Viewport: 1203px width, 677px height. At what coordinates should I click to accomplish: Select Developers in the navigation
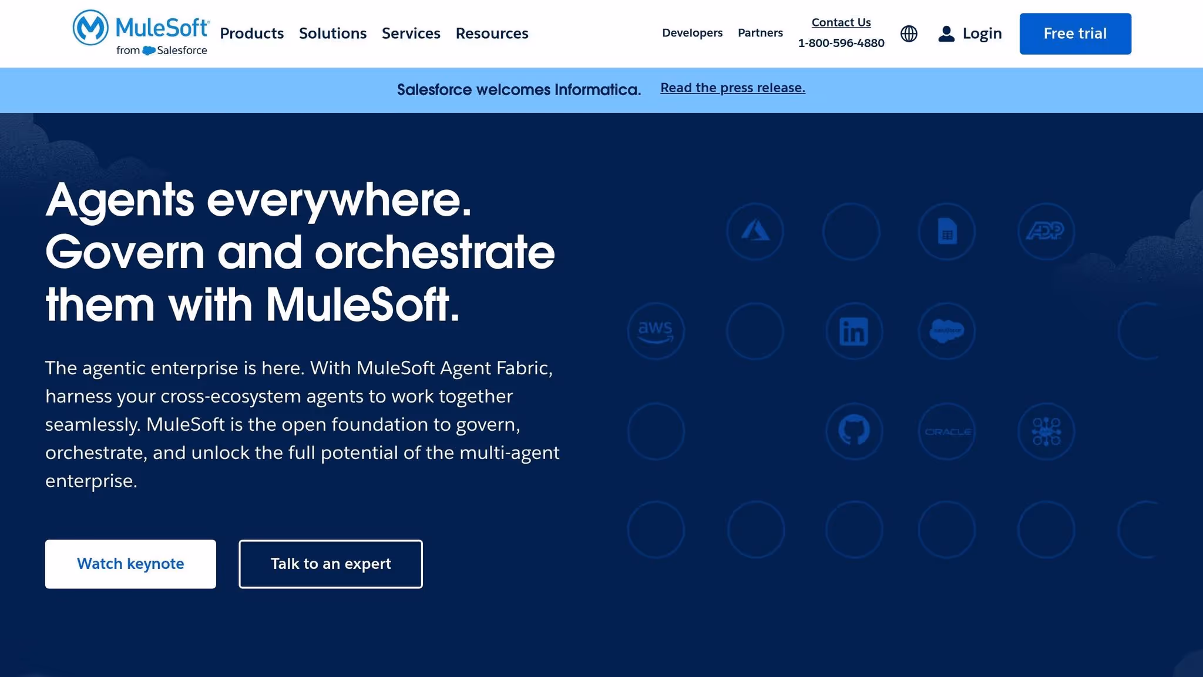click(692, 33)
